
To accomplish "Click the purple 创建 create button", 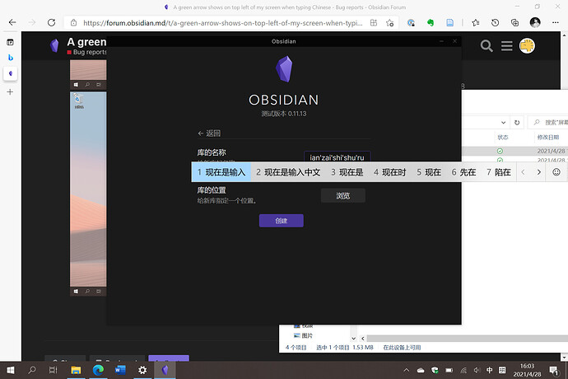I will (281, 221).
